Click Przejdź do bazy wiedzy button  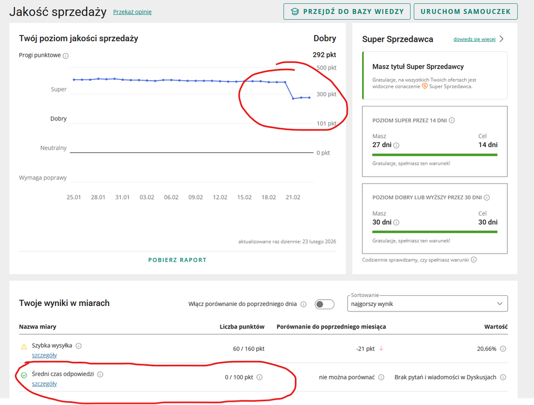(x=347, y=11)
